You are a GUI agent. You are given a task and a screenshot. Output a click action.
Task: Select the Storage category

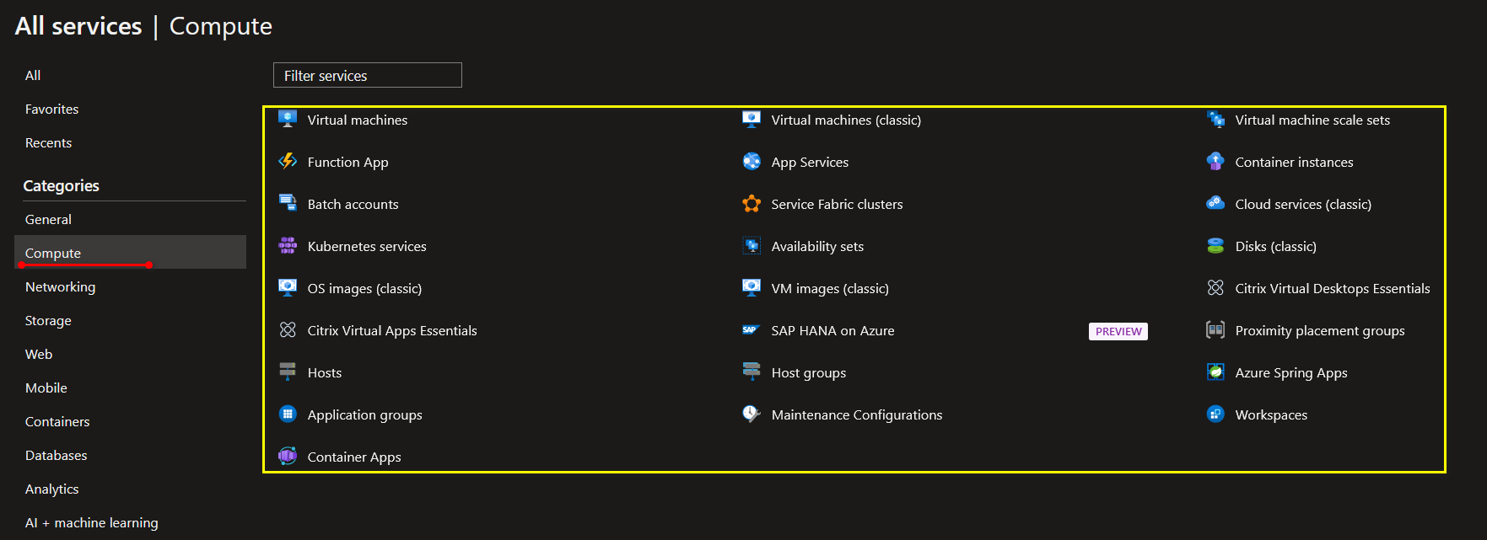(x=48, y=320)
